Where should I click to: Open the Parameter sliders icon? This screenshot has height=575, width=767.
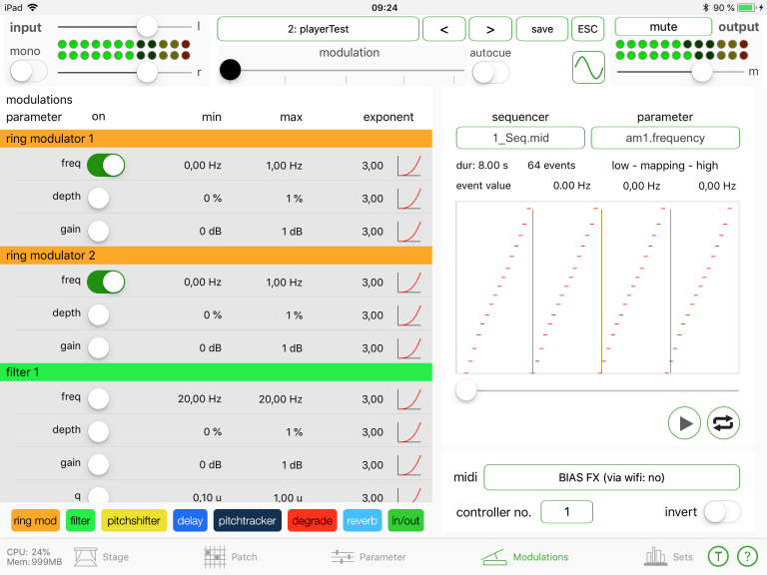342,557
